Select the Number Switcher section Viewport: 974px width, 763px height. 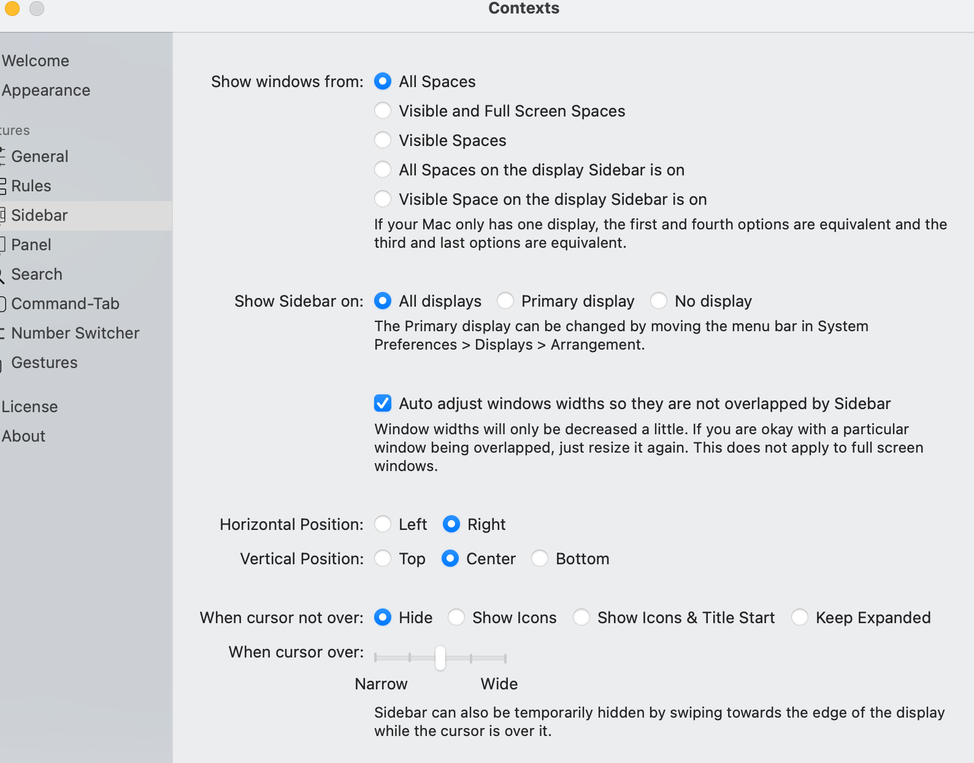[75, 333]
